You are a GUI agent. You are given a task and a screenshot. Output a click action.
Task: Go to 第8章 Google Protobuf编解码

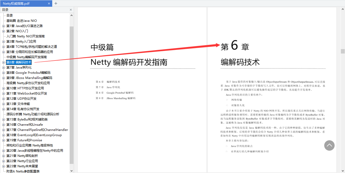pyautogui.click(x=28, y=73)
